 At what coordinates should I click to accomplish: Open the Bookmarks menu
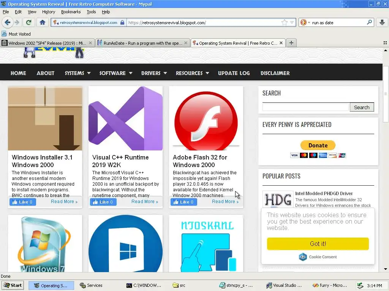pyautogui.click(x=71, y=12)
